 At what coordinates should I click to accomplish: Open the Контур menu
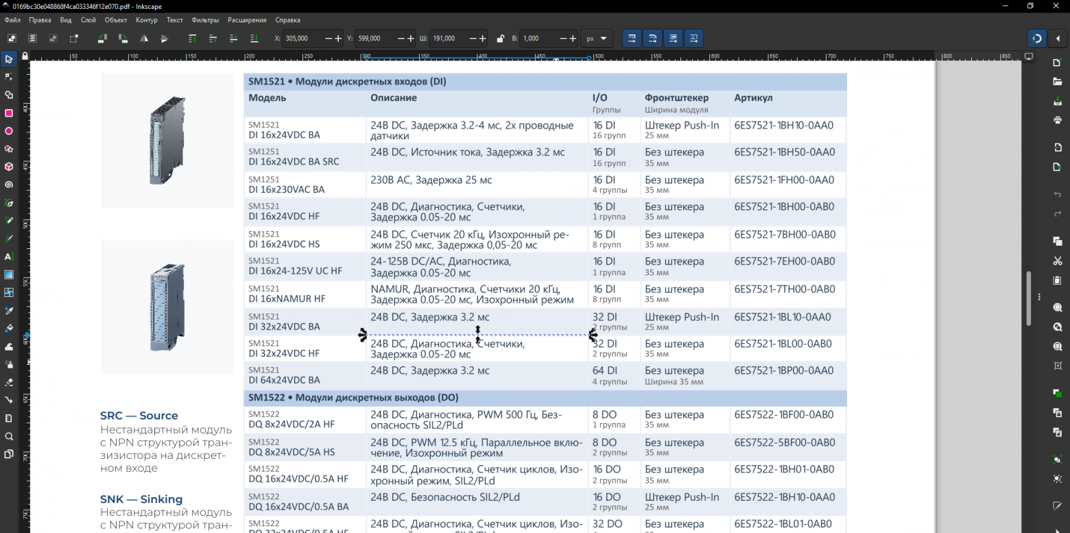[x=147, y=20]
